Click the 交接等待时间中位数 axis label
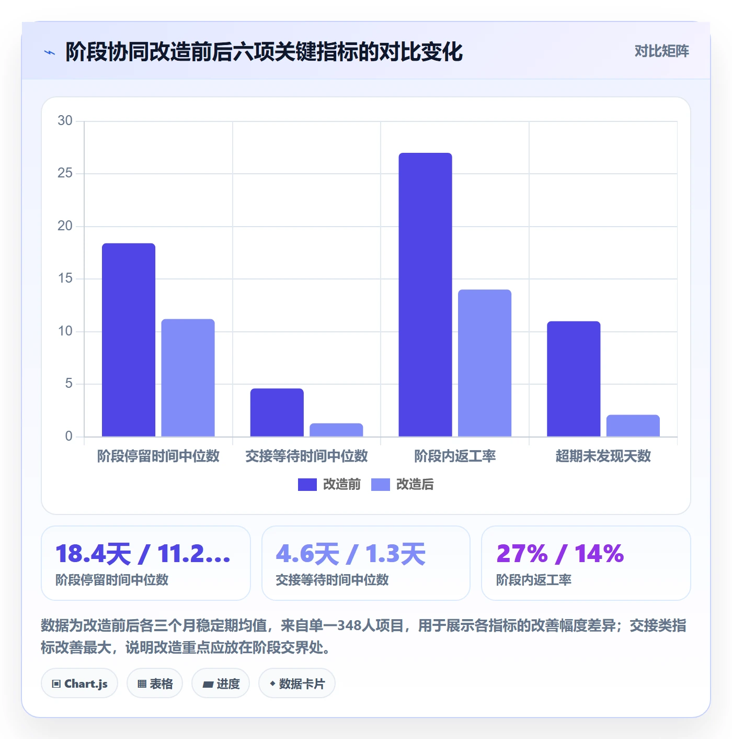The image size is (732, 739). point(307,456)
